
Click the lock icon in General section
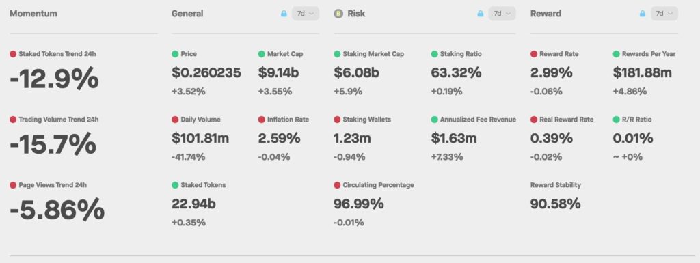click(284, 14)
